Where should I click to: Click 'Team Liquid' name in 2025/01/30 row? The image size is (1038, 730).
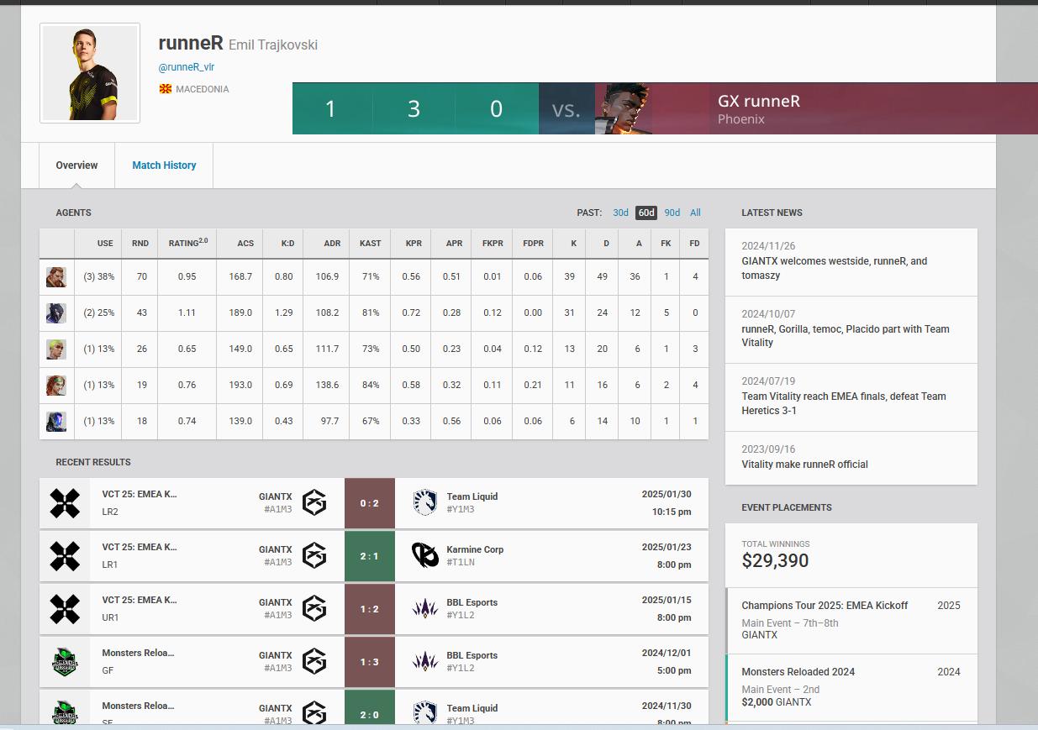[x=472, y=496]
